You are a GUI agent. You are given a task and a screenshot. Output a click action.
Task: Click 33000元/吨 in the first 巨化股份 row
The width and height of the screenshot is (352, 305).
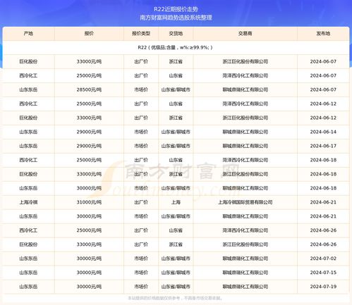tap(89, 61)
